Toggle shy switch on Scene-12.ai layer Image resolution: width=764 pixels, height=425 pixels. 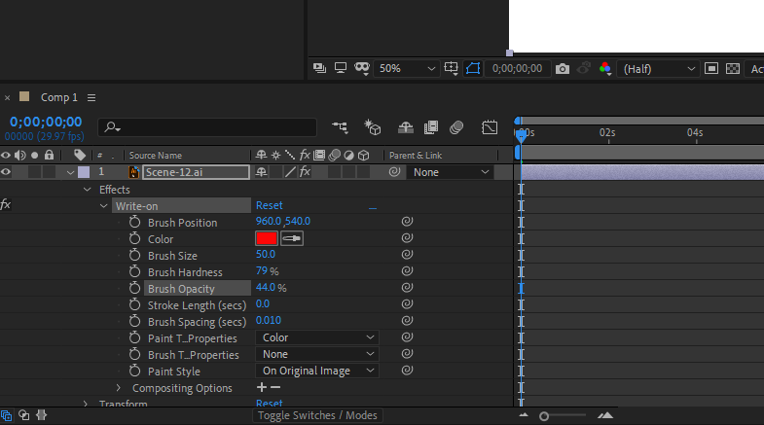(261, 172)
